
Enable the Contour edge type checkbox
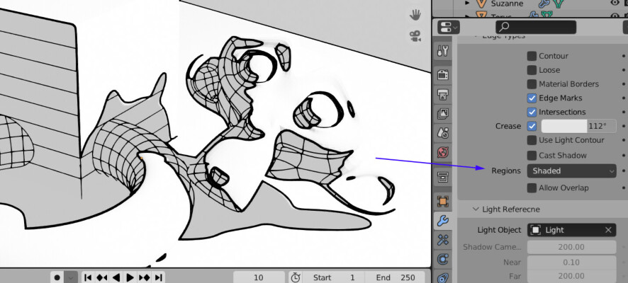tap(532, 56)
